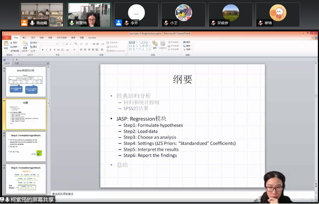Click the Save icon in quick access toolbar

point(4,59)
